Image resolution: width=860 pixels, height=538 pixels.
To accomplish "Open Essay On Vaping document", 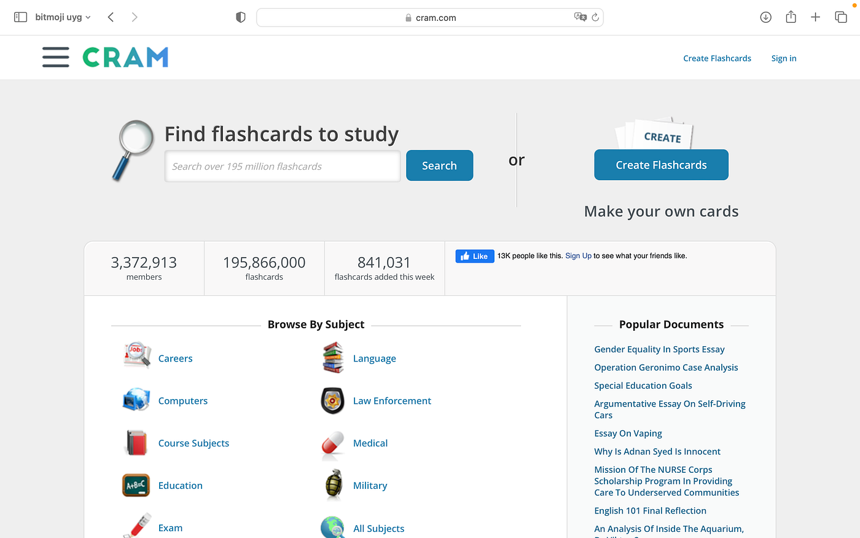I will click(x=628, y=433).
